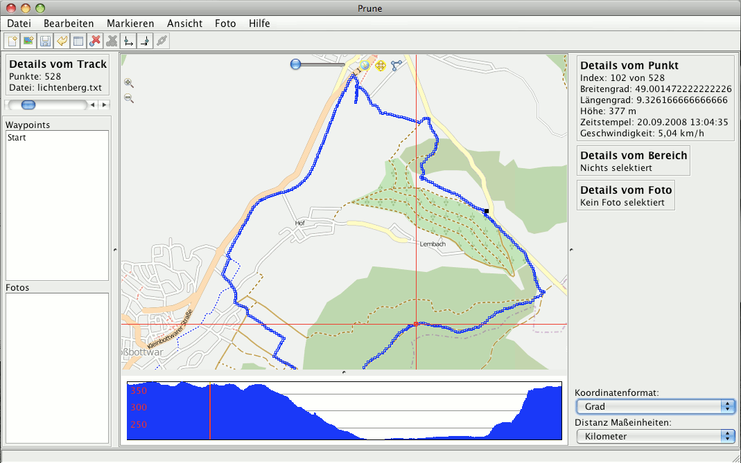Click the add photos toolbar icon
Screen dimensions: 741x463
[28, 41]
